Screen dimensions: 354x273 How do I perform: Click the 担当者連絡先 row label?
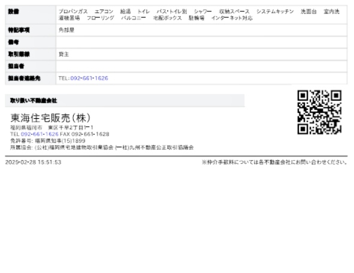tap(24, 78)
